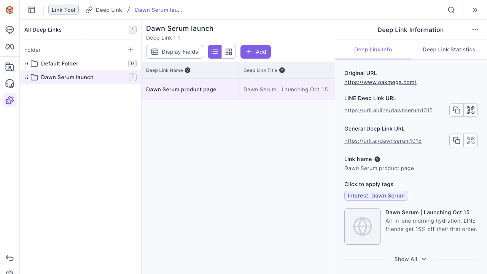Apply the Interest: Dawn Serum tag
This screenshot has height=274, width=487.
pos(376,196)
